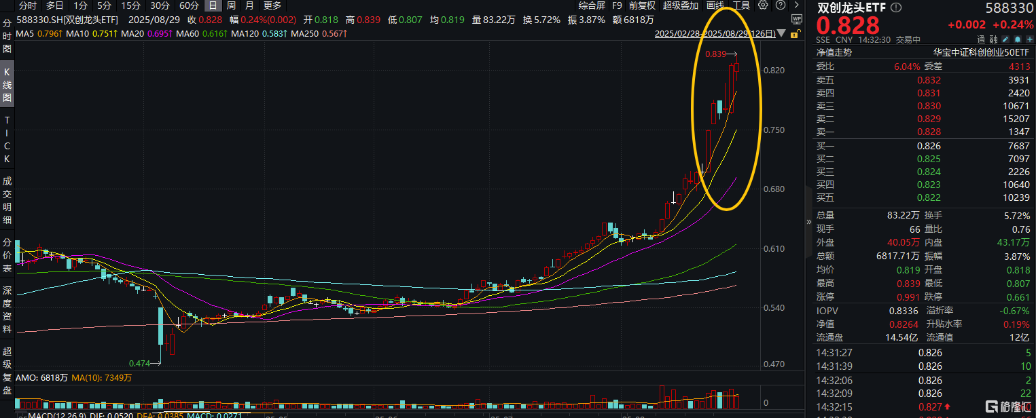Select the 1分 interval tab
Screen dimensions: 1036x418
80,5
